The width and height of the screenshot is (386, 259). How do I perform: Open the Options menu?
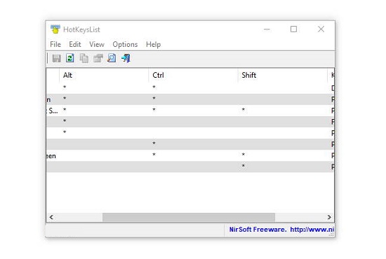coord(125,44)
